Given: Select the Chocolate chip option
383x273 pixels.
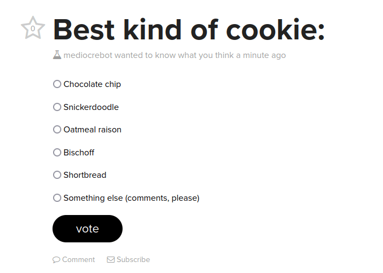Looking at the screenshot, I should pyautogui.click(x=57, y=84).
